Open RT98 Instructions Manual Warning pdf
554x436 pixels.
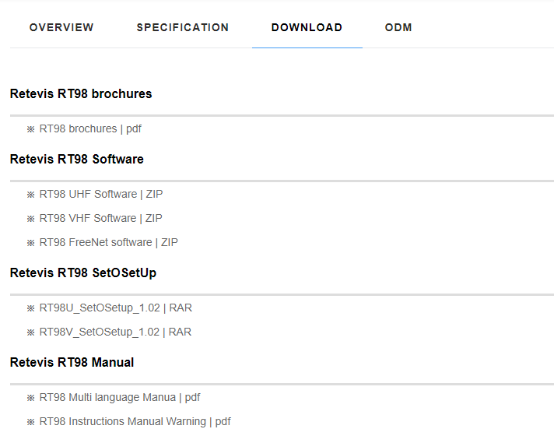click(135, 421)
